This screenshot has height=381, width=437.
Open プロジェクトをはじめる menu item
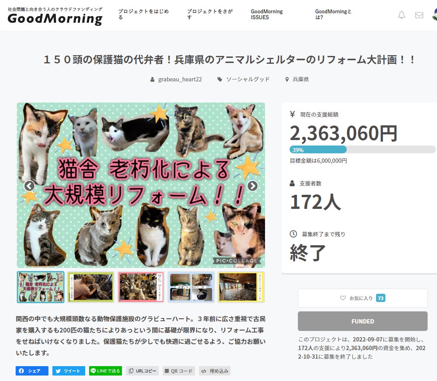(x=143, y=14)
